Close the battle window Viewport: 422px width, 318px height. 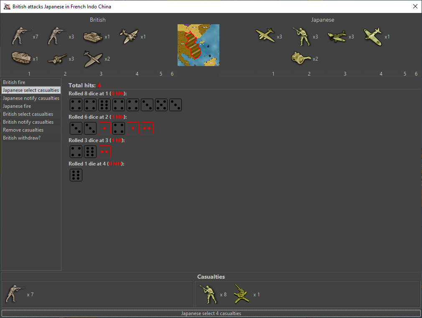click(x=415, y=6)
